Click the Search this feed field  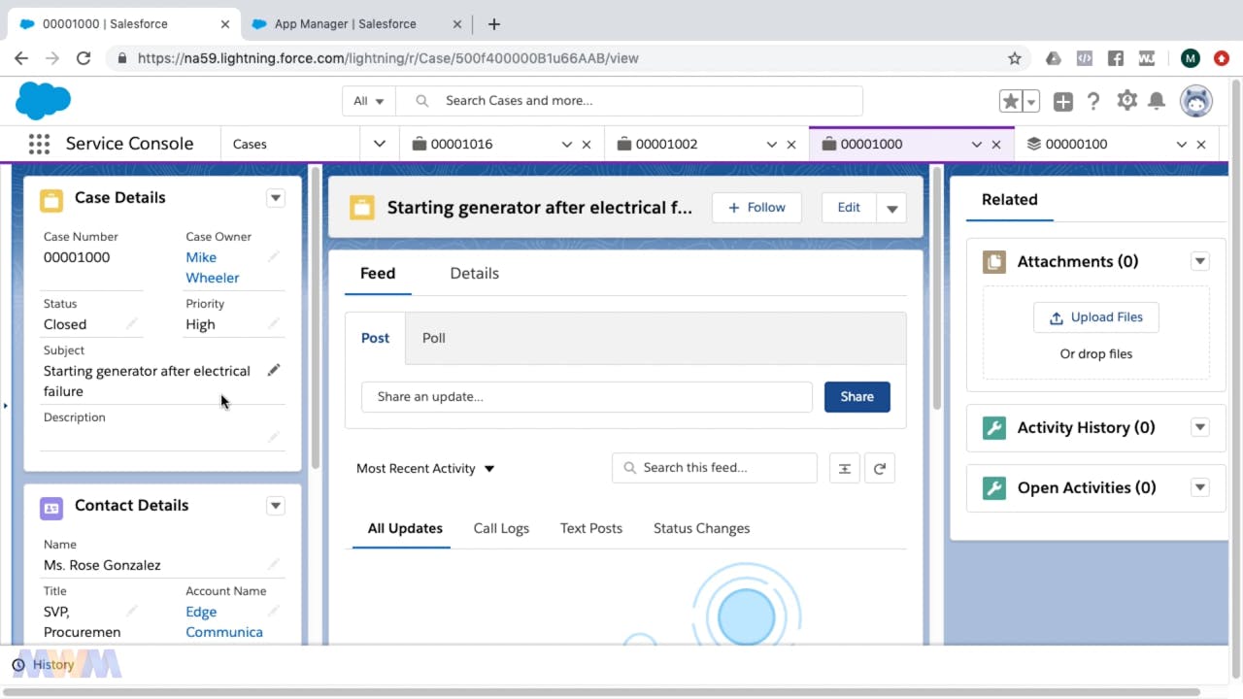point(715,468)
